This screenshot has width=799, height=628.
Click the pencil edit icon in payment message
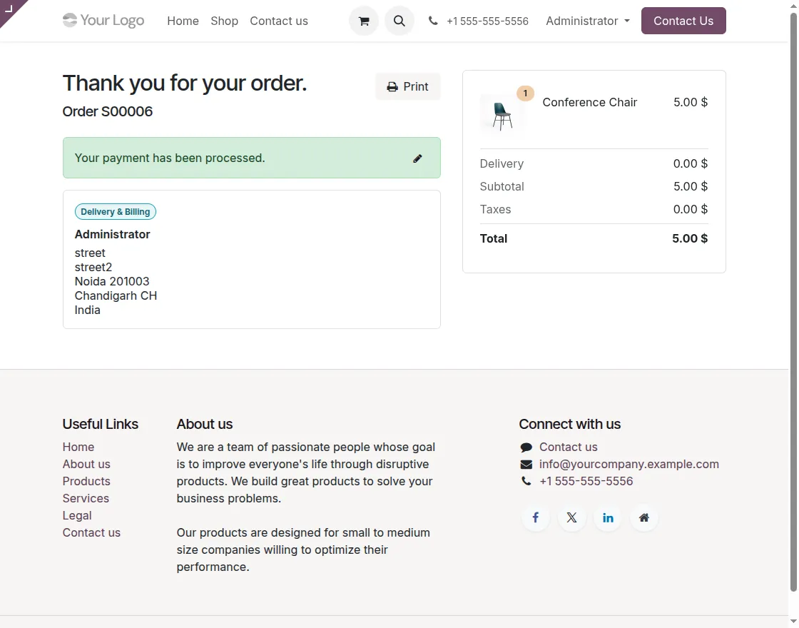pyautogui.click(x=417, y=158)
